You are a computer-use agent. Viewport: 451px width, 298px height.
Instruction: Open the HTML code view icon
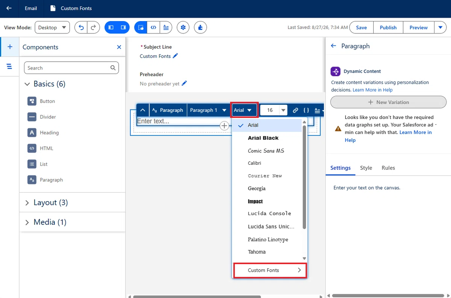coord(153,27)
